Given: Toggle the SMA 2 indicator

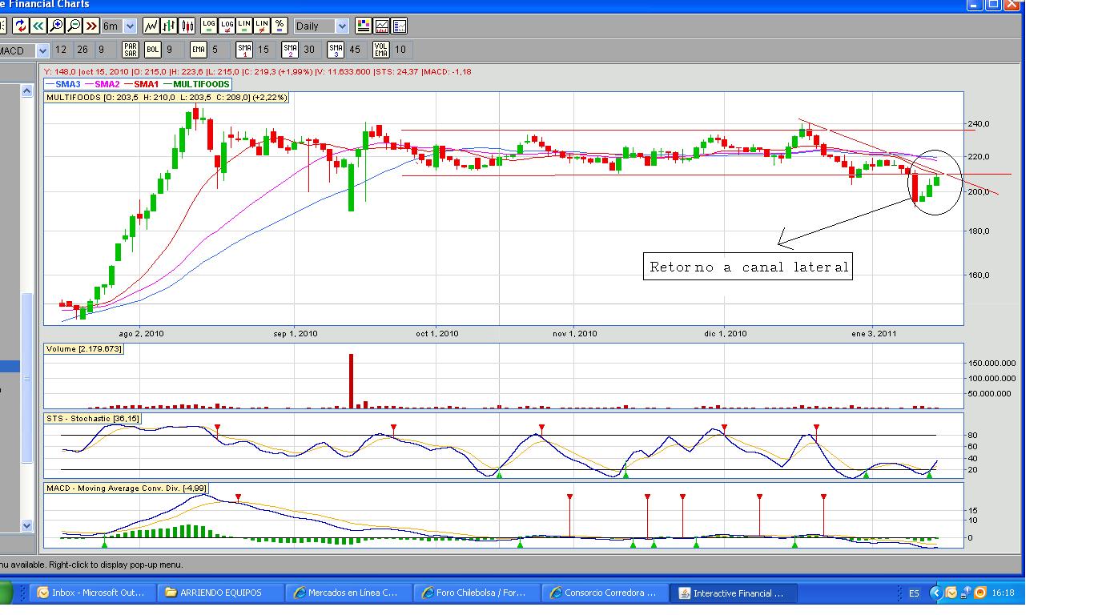Looking at the screenshot, I should point(290,50).
